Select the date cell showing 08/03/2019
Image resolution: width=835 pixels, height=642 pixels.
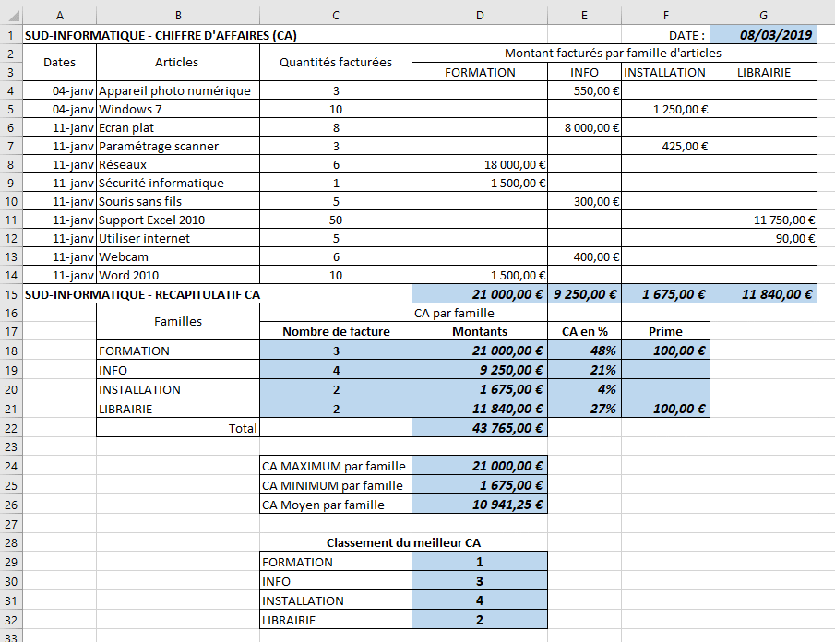[763, 35]
